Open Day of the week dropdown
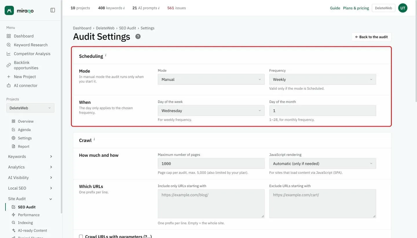Viewport: 417px width, 238px height. [211, 111]
